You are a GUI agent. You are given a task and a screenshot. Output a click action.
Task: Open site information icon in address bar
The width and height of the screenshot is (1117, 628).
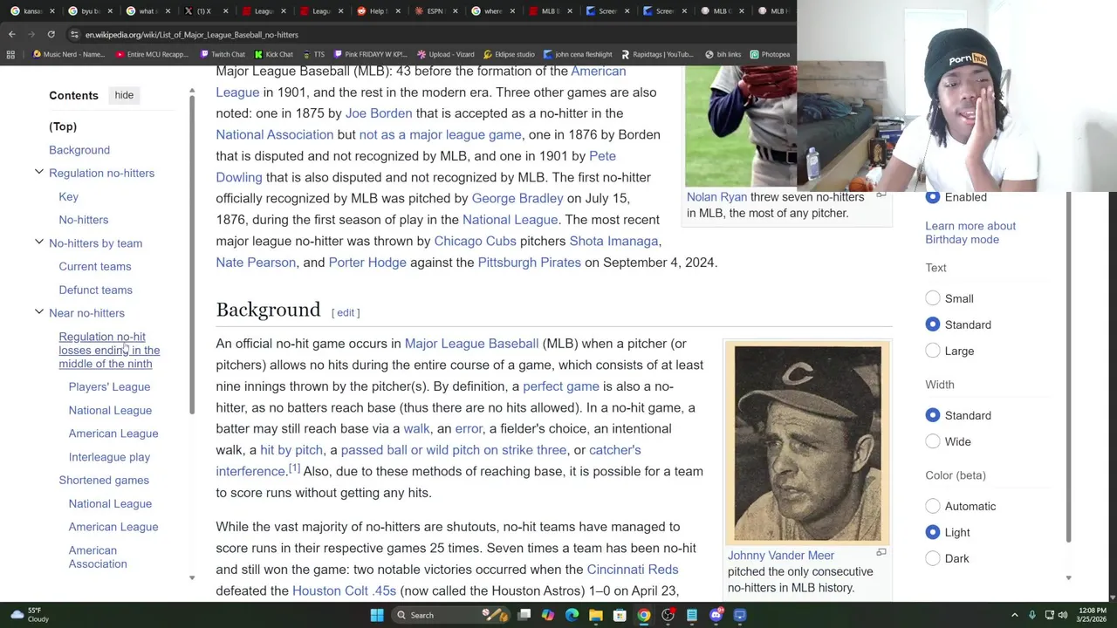tap(74, 34)
